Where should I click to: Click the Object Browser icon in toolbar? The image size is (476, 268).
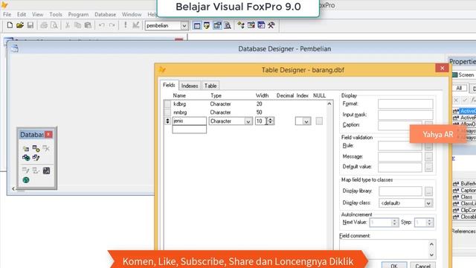pyautogui.click(x=251, y=25)
